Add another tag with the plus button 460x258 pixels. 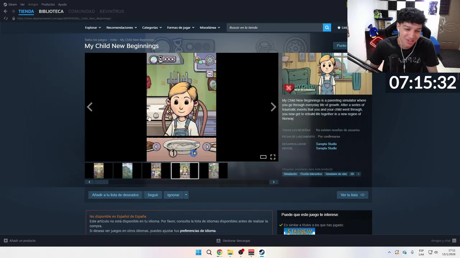click(x=358, y=174)
